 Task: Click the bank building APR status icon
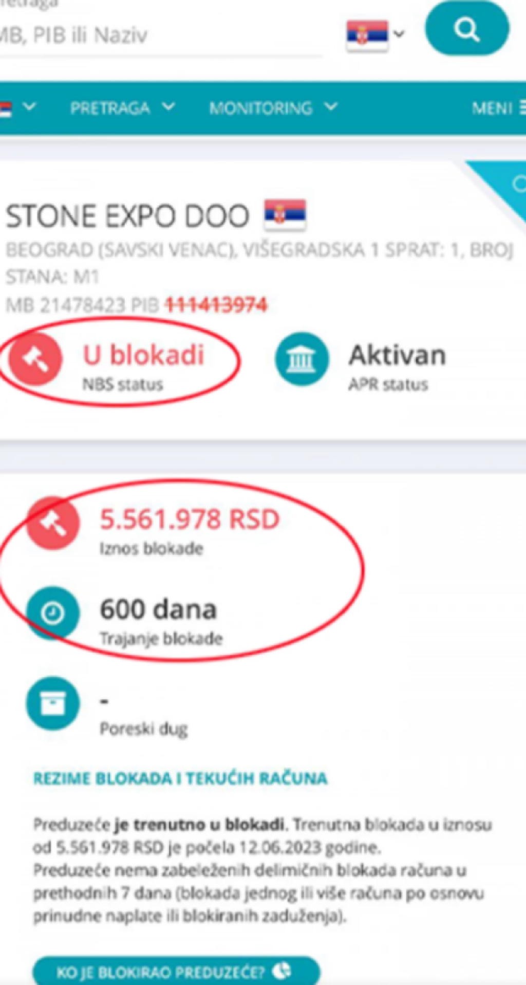tap(302, 359)
